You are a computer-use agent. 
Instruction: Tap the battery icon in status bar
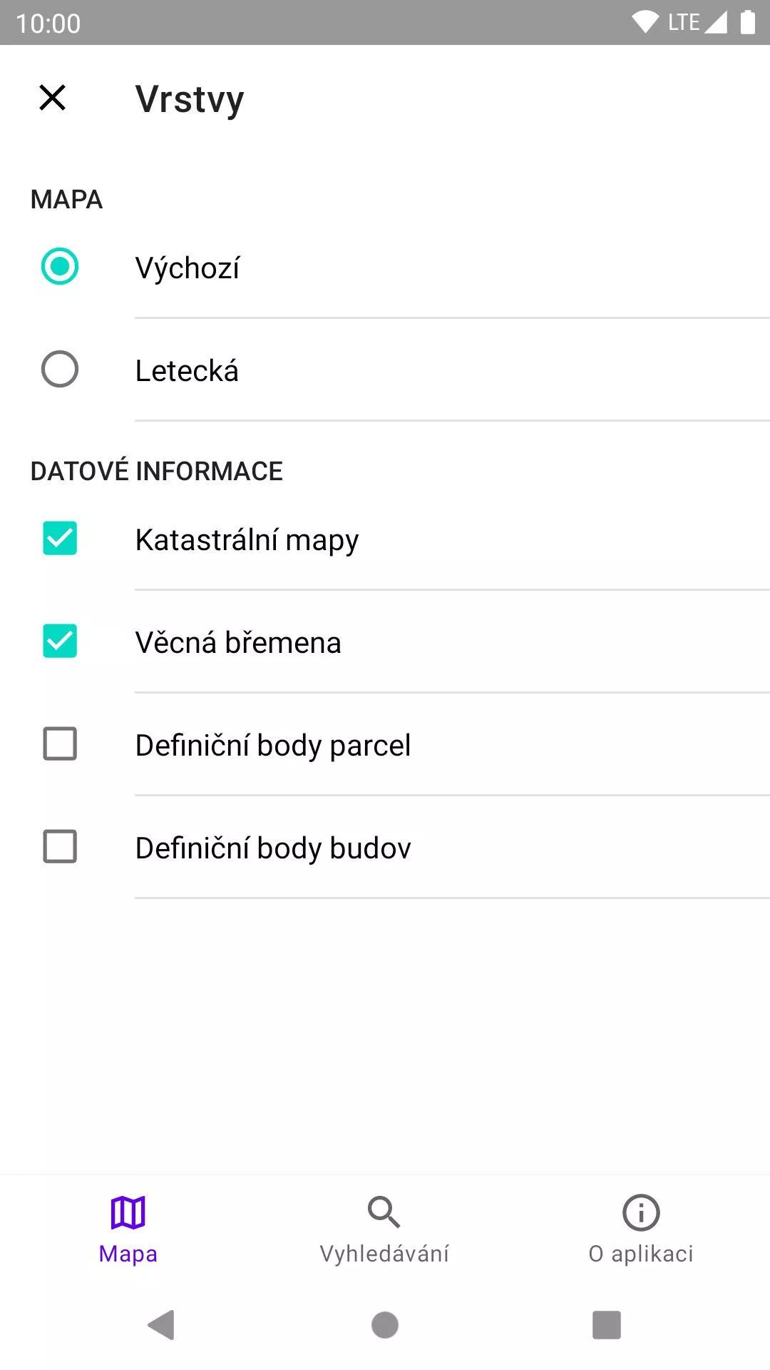[747, 22]
